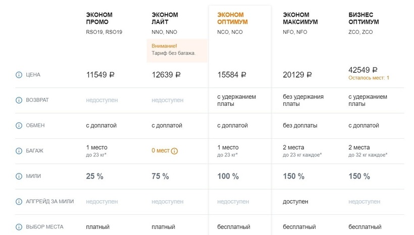414x235 pixels.
Task: Click the orange info icon next to 0 мест
Action: [175, 151]
